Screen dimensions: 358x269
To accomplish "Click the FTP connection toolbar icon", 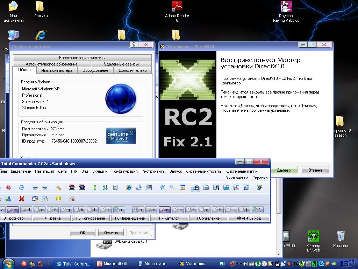I will (149, 188).
